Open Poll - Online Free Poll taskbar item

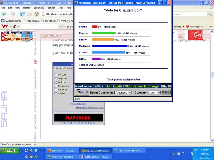[x=129, y=151]
